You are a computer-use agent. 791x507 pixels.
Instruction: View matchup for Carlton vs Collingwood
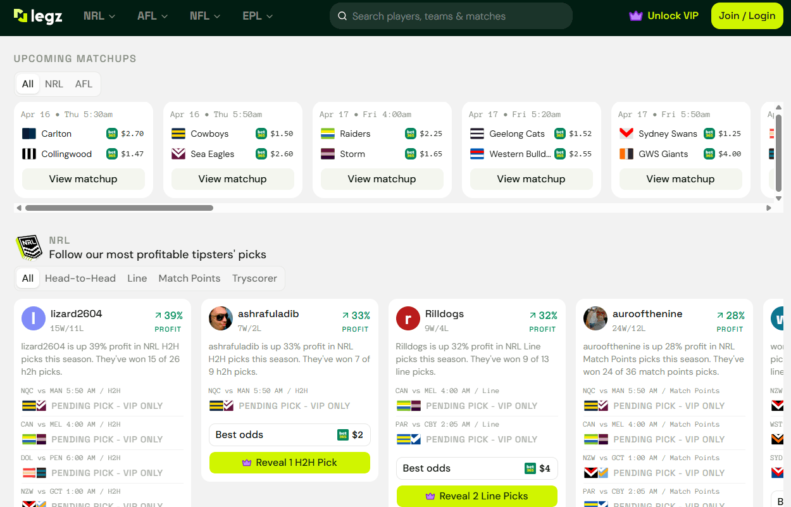(x=83, y=179)
